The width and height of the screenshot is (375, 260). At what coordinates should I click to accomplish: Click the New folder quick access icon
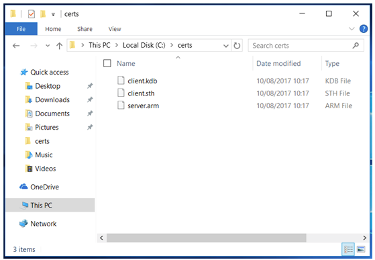click(43, 14)
